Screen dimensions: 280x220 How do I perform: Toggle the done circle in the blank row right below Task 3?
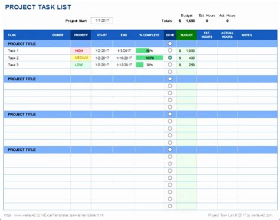[x=170, y=72]
